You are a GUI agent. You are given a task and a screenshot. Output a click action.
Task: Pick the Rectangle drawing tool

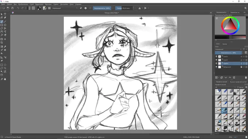[x=1, y=25]
